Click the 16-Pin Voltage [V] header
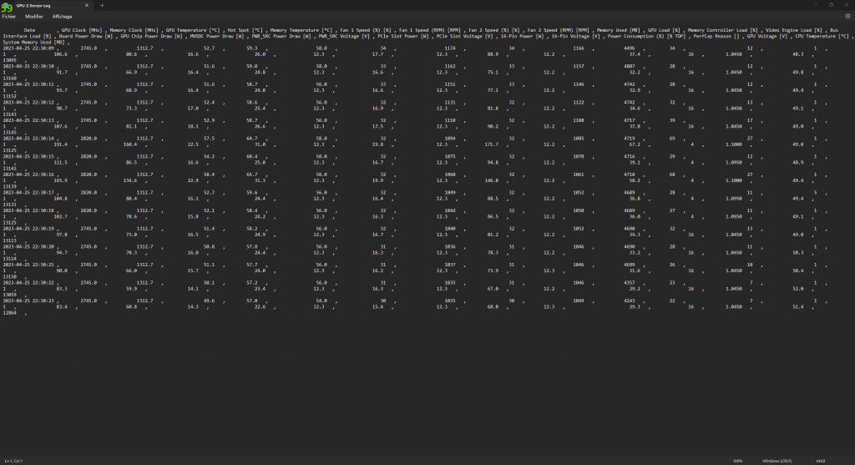 tap(576, 37)
